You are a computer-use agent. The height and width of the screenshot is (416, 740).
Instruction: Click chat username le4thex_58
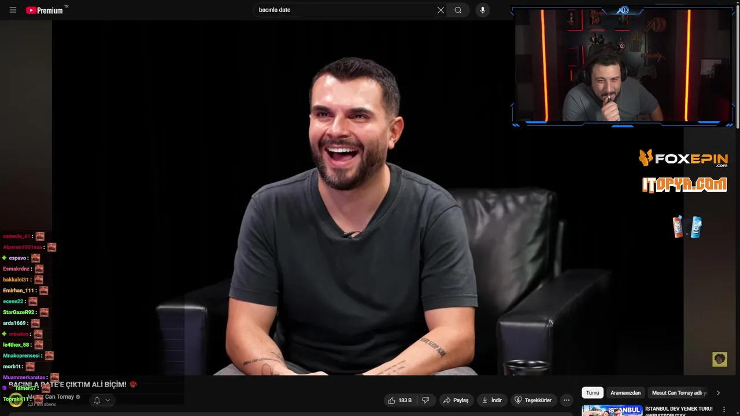[x=16, y=345]
